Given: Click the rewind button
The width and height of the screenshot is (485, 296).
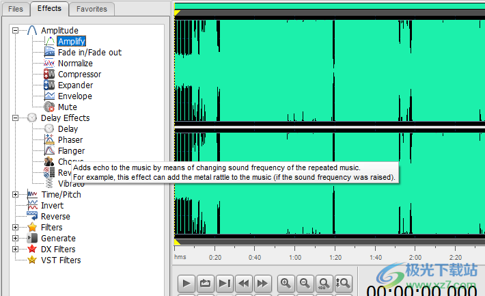Looking at the screenshot, I should [244, 283].
